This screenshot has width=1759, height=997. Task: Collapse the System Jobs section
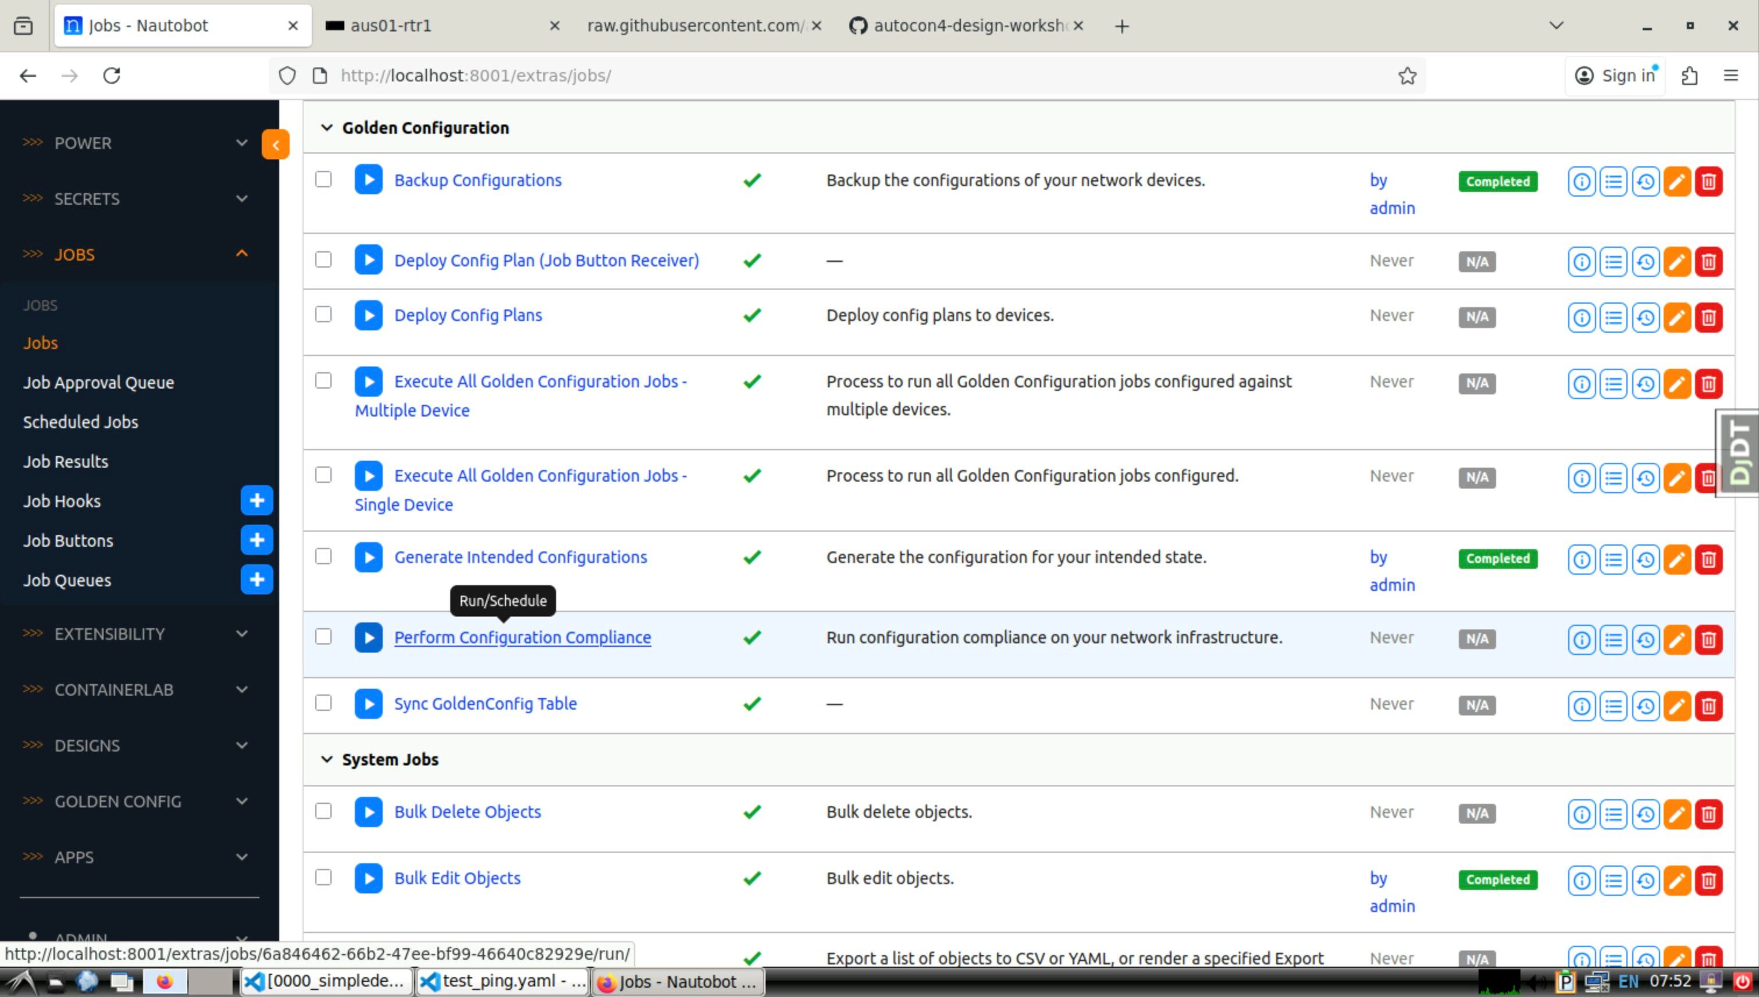pos(326,760)
